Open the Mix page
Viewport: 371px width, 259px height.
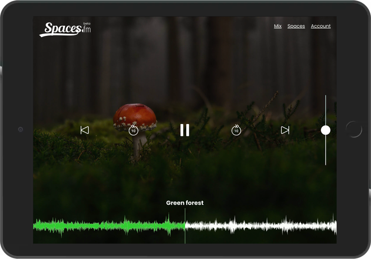pos(278,26)
